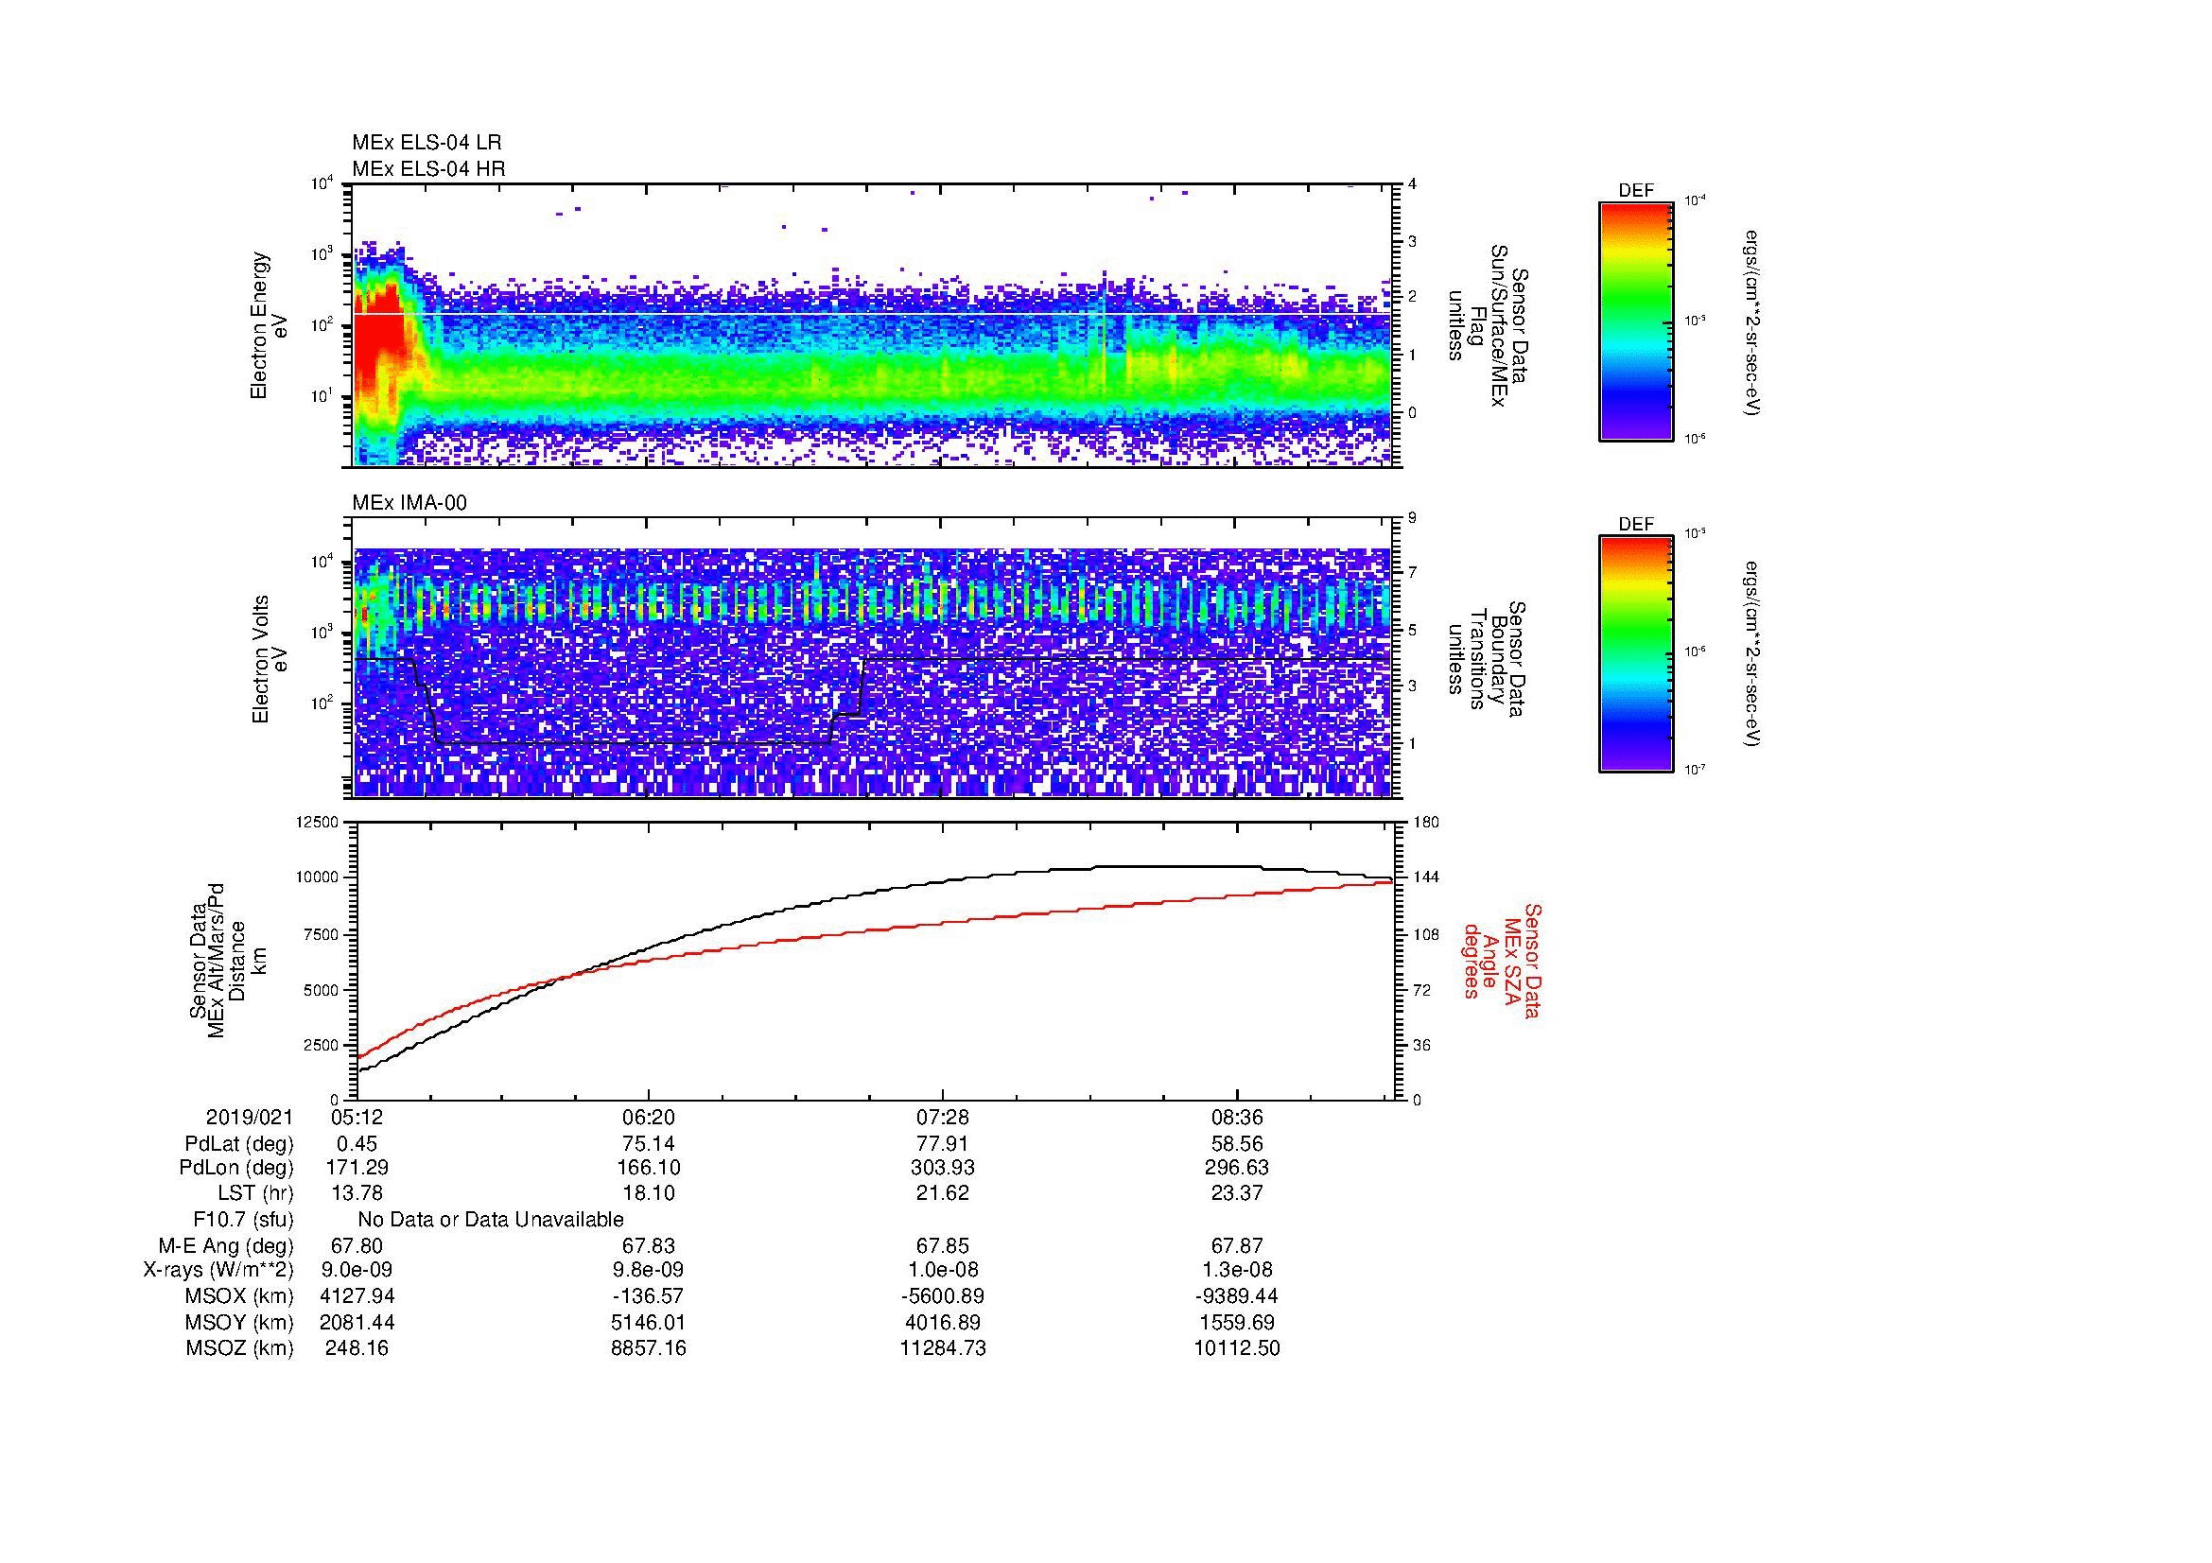Click the PdLat value '75.14'

pyautogui.click(x=650, y=1144)
